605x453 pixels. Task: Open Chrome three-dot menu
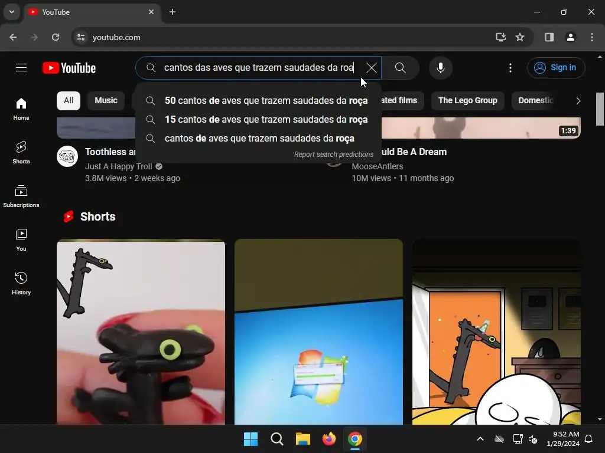592,37
